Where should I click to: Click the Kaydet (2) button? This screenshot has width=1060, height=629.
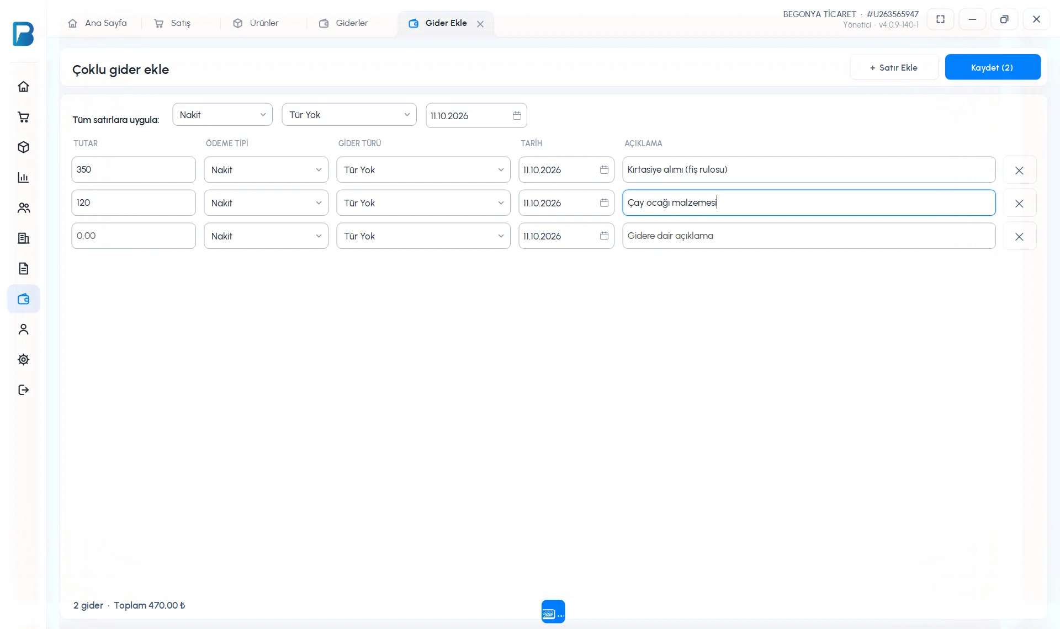point(993,67)
